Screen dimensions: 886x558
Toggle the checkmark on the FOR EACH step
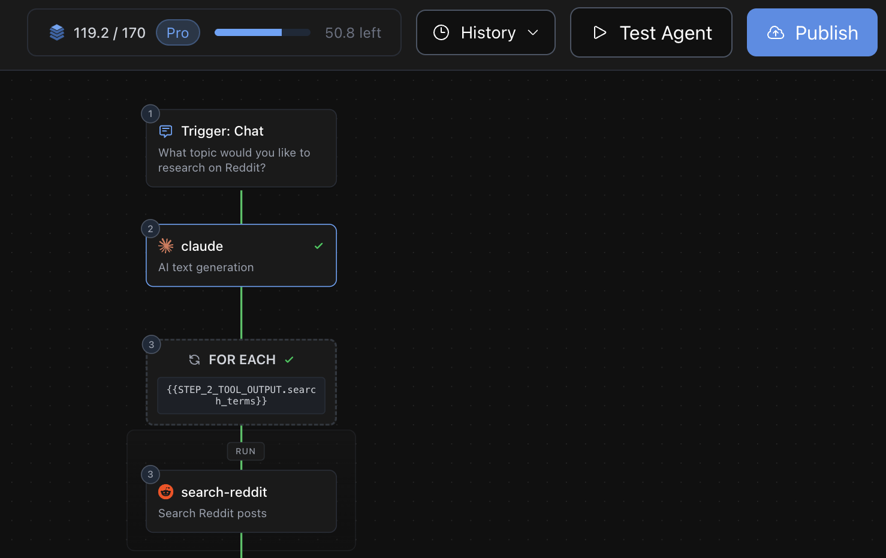point(290,359)
